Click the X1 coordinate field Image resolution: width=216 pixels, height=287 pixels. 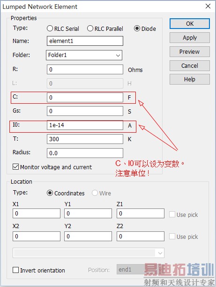37,214
